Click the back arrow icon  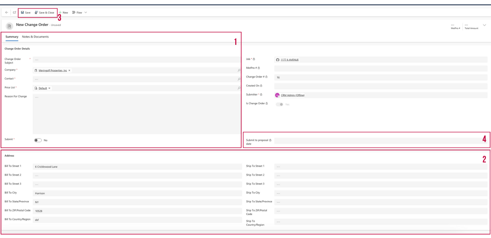(x=7, y=12)
